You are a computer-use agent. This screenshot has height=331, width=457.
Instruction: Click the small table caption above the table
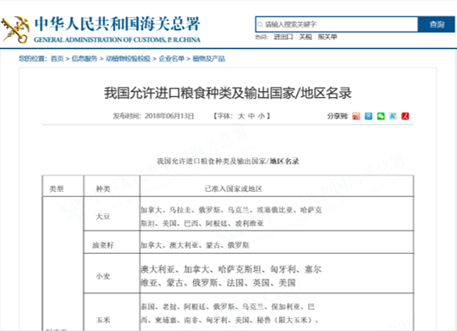point(228,162)
